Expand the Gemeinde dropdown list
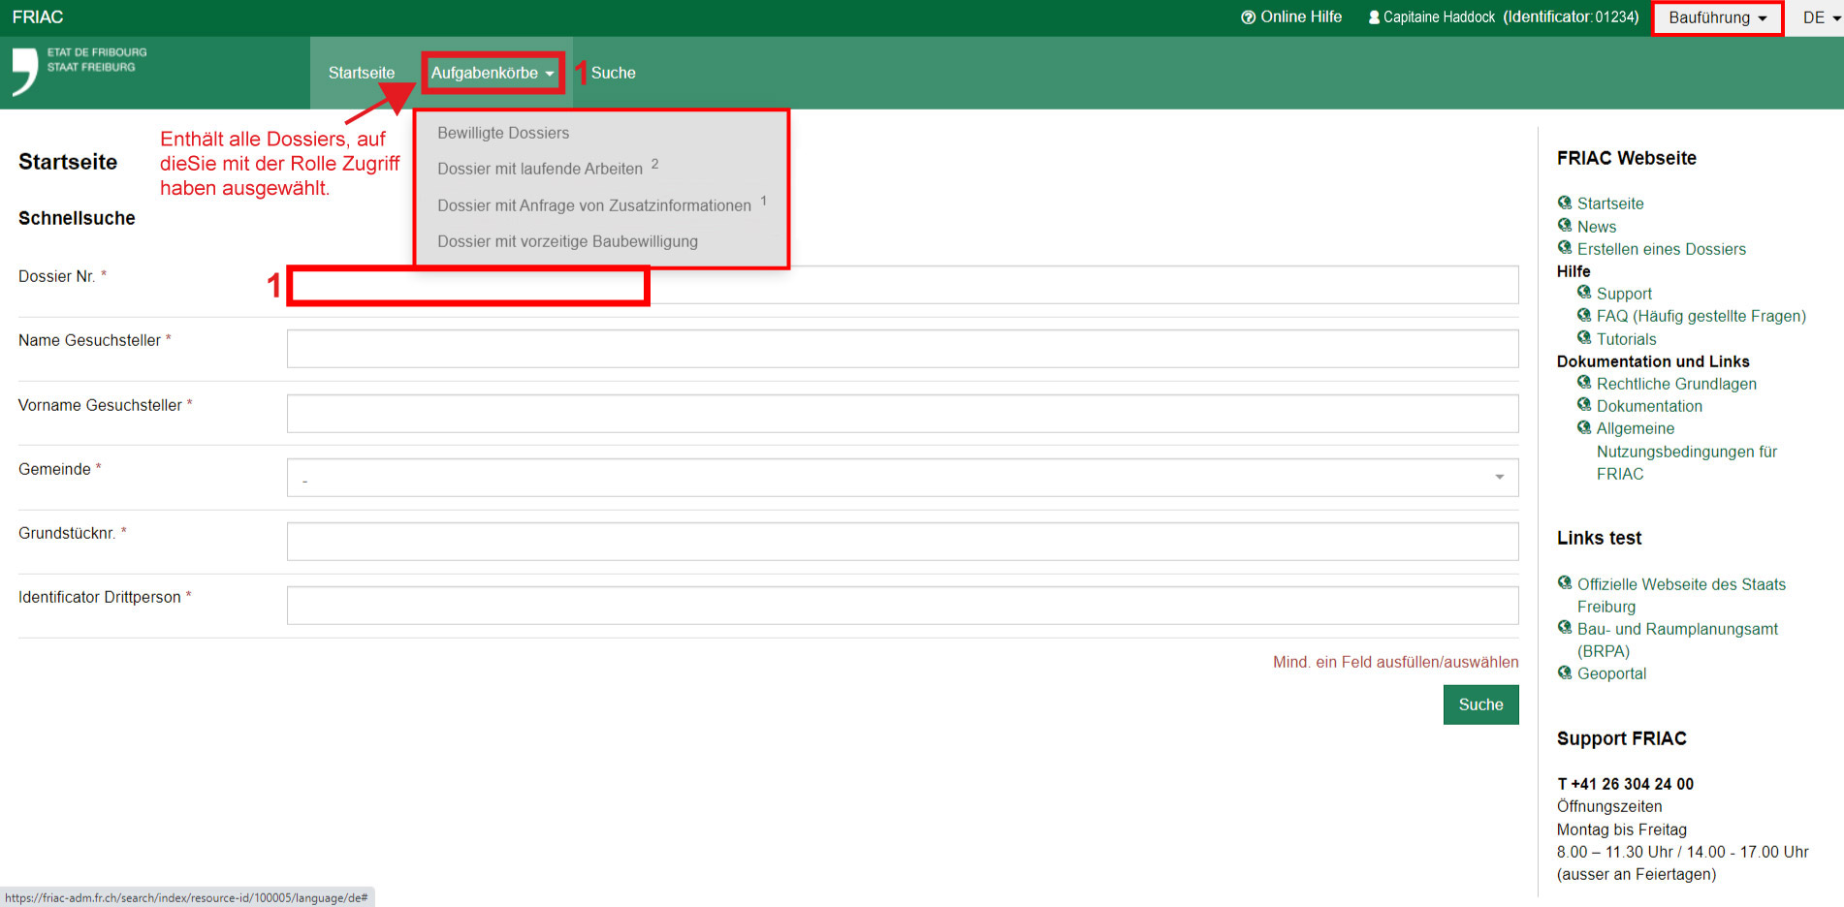1844x907 pixels. [x=902, y=478]
